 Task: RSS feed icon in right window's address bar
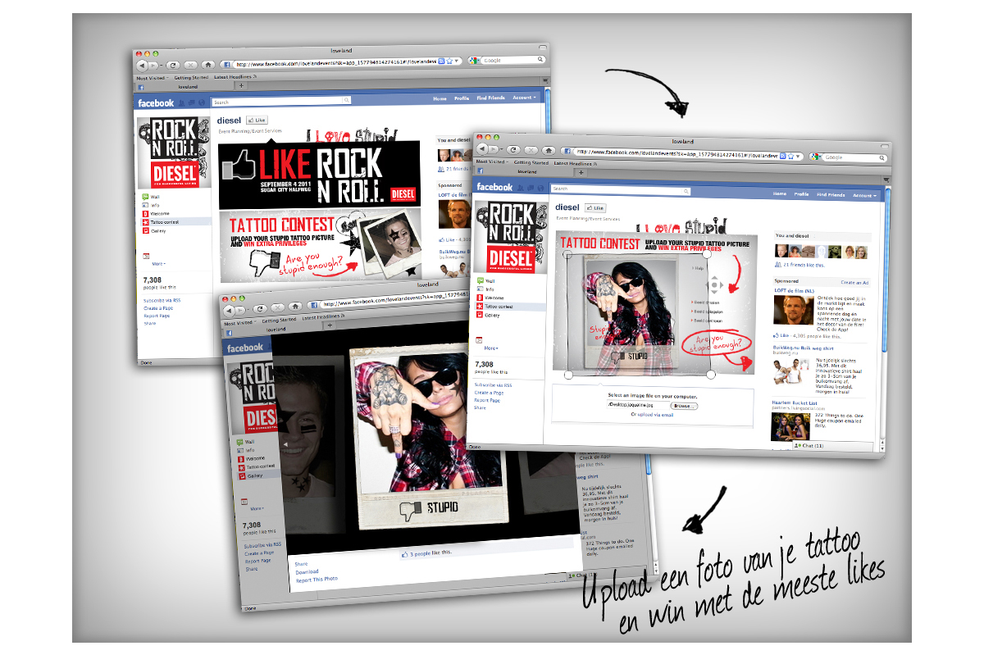(x=784, y=155)
